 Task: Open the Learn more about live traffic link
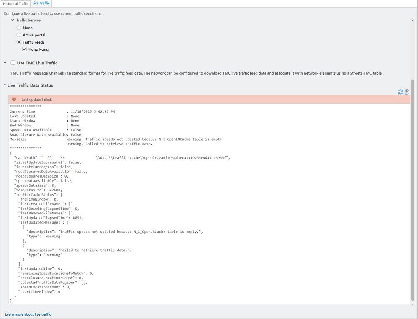pyautogui.click(x=28, y=314)
